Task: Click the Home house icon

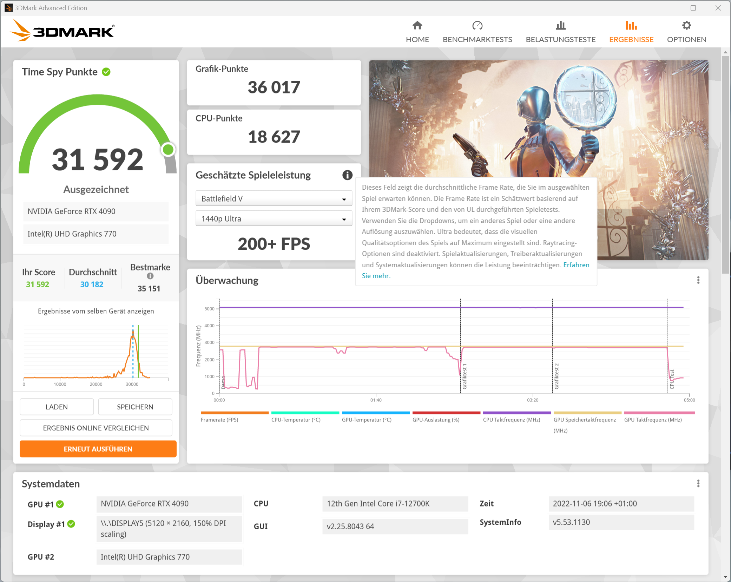Action: 417,26
